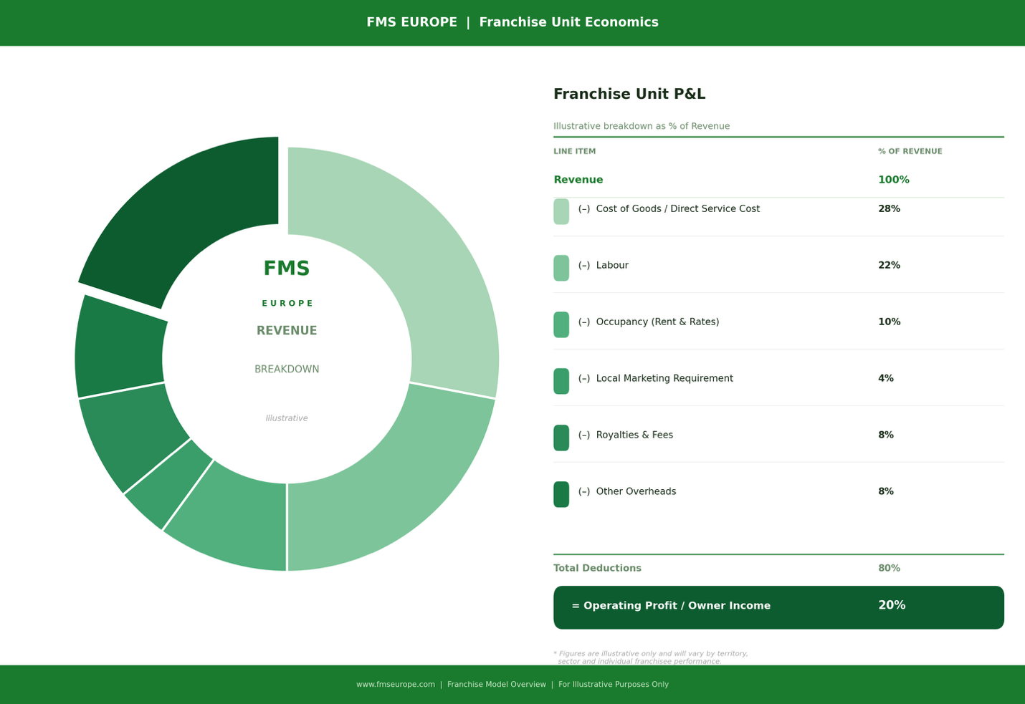Expand the Total Deductions row
The image size is (1025, 704).
597,568
